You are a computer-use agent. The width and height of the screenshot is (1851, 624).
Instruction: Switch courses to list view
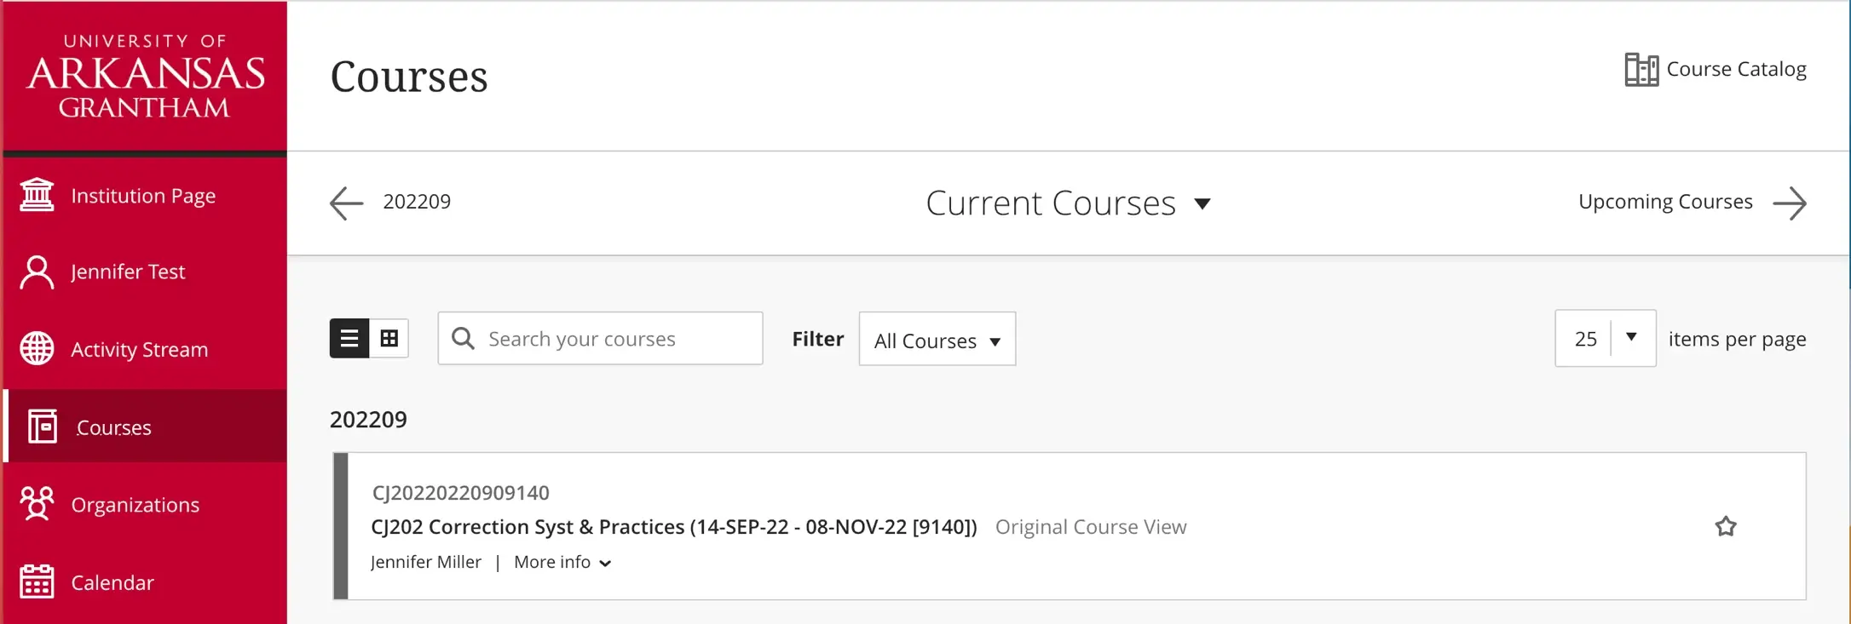(348, 338)
